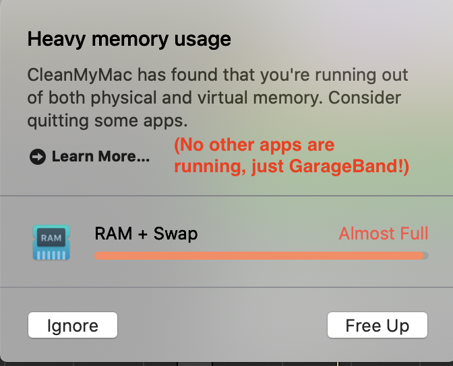Click the separator line above RAM + Swap
The image size is (453, 366).
(x=227, y=196)
